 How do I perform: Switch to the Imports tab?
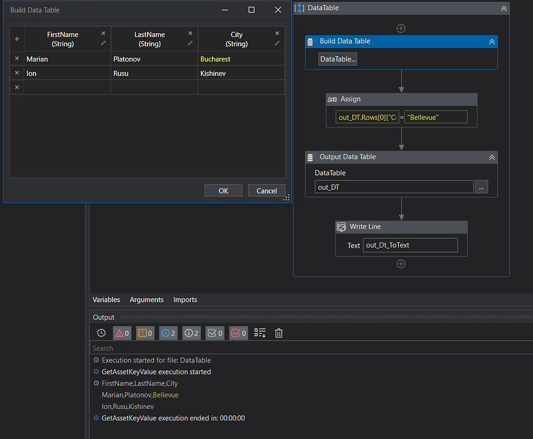(x=185, y=300)
